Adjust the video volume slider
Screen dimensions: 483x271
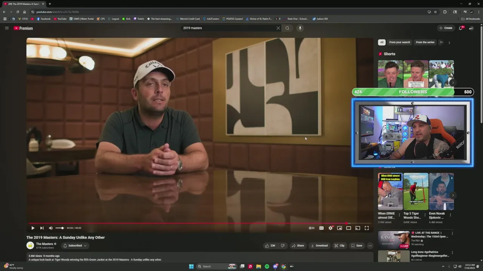point(60,228)
